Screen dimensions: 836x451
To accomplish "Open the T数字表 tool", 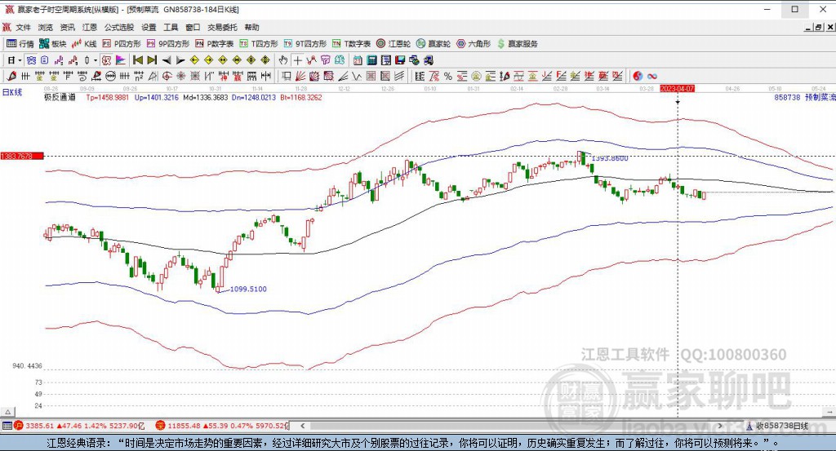I will tap(351, 44).
